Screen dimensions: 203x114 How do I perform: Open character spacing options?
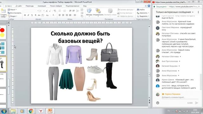click(43, 15)
